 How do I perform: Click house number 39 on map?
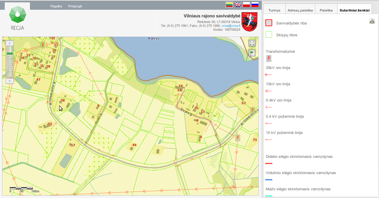click(x=23, y=58)
